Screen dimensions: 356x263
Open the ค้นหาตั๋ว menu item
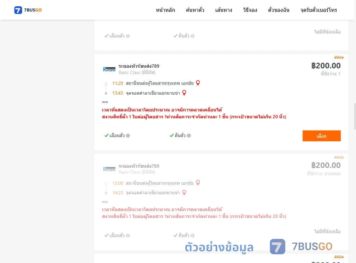coord(195,10)
